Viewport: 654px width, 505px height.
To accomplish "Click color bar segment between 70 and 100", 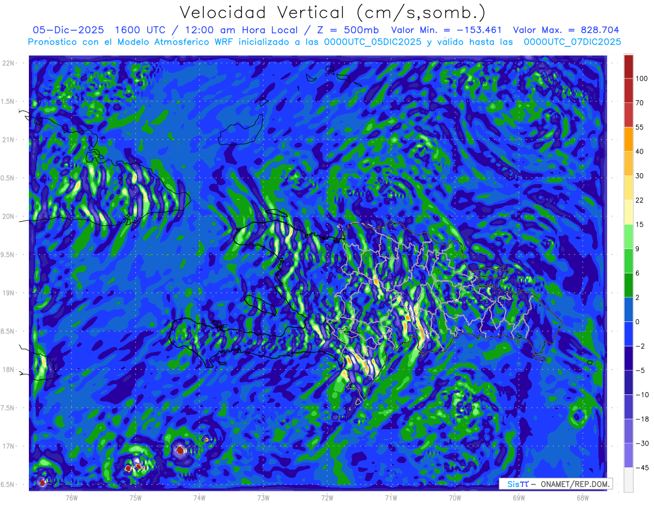I will pos(628,91).
